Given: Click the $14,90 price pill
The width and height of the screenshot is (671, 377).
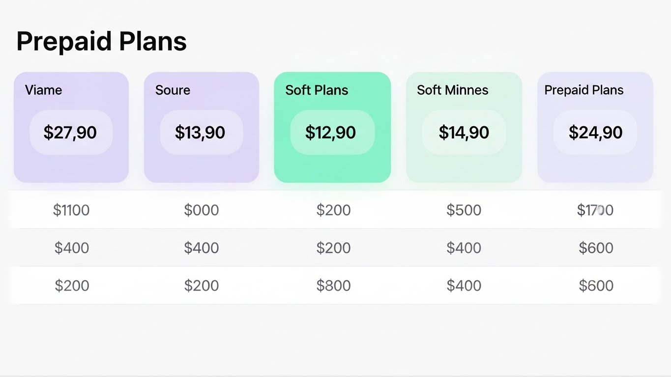Looking at the screenshot, I should (x=464, y=133).
